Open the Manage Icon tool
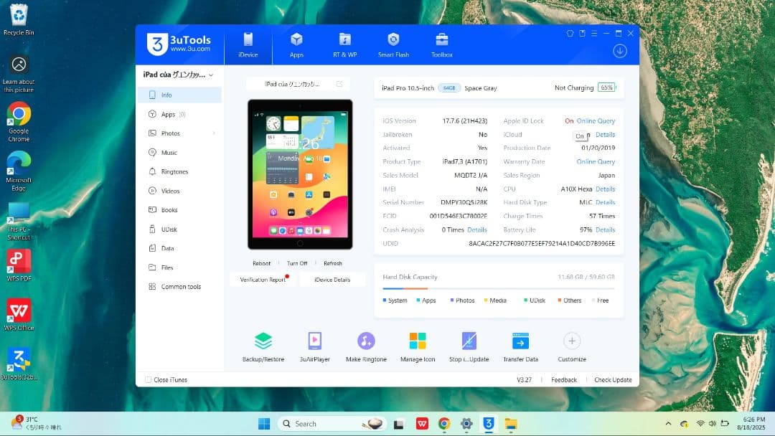Screen dimensions: 775x436 (418, 345)
